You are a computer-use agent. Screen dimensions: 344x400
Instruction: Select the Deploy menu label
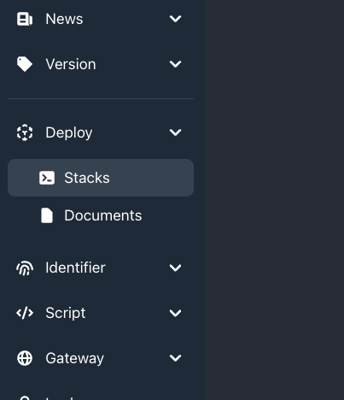(69, 133)
